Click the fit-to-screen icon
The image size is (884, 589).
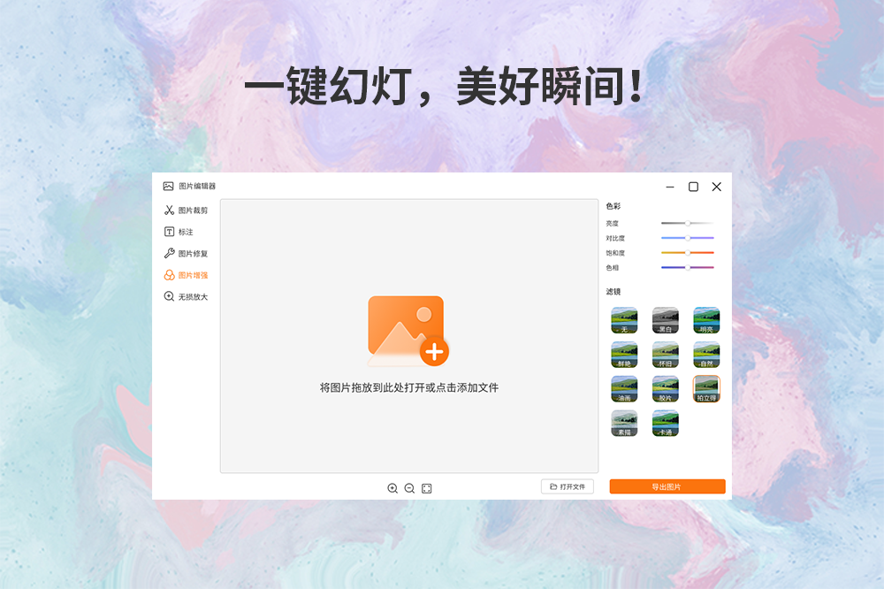428,486
